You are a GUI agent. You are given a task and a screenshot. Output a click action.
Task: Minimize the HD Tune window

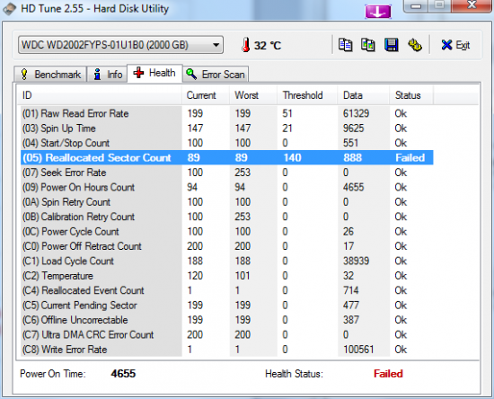416,5
